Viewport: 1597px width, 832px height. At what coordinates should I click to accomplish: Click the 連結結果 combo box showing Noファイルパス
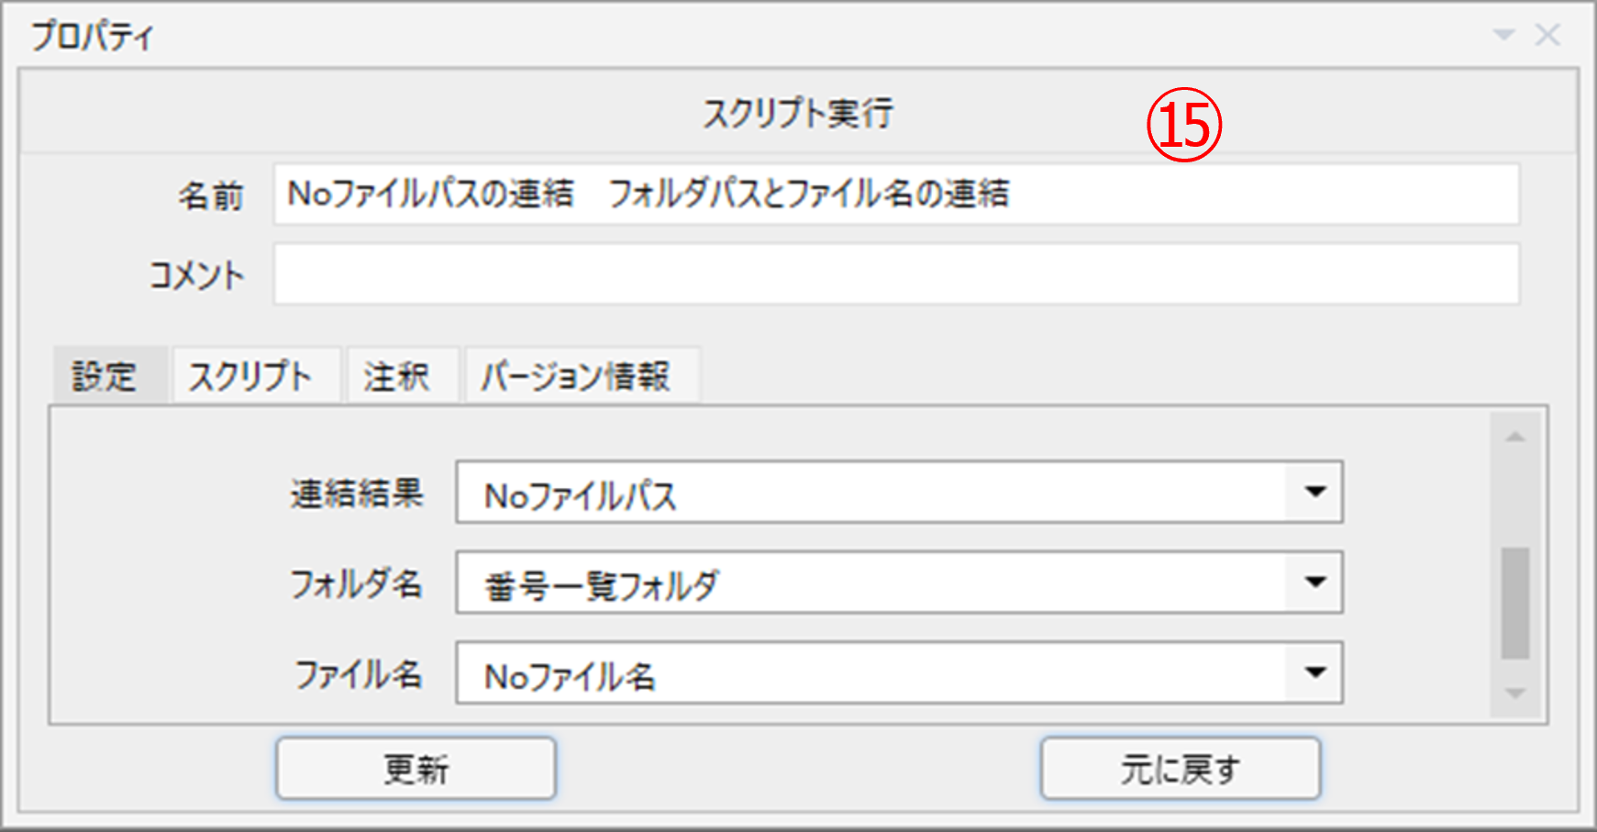click(871, 494)
